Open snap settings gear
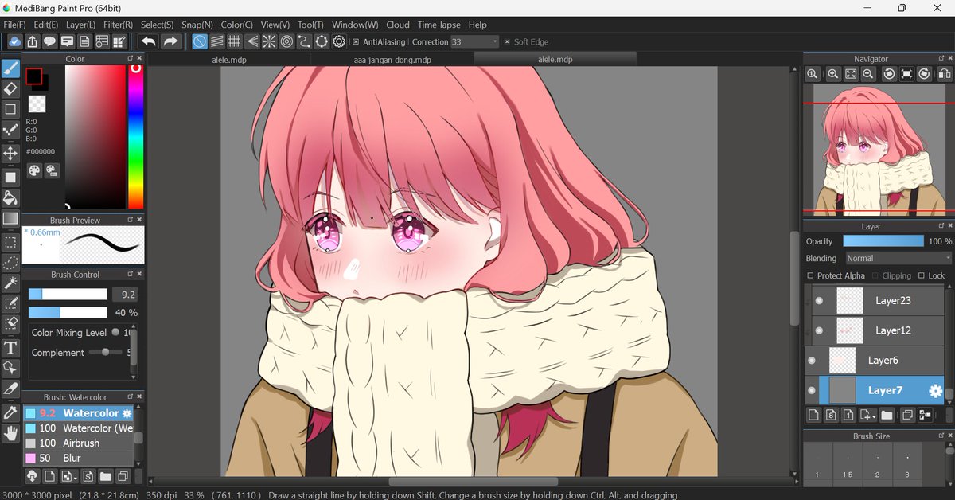 (339, 41)
